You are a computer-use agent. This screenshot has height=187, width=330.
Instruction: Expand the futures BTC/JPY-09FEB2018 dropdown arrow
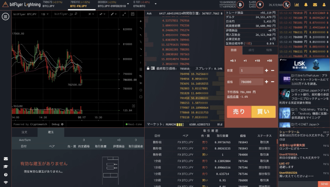pos(128,4)
